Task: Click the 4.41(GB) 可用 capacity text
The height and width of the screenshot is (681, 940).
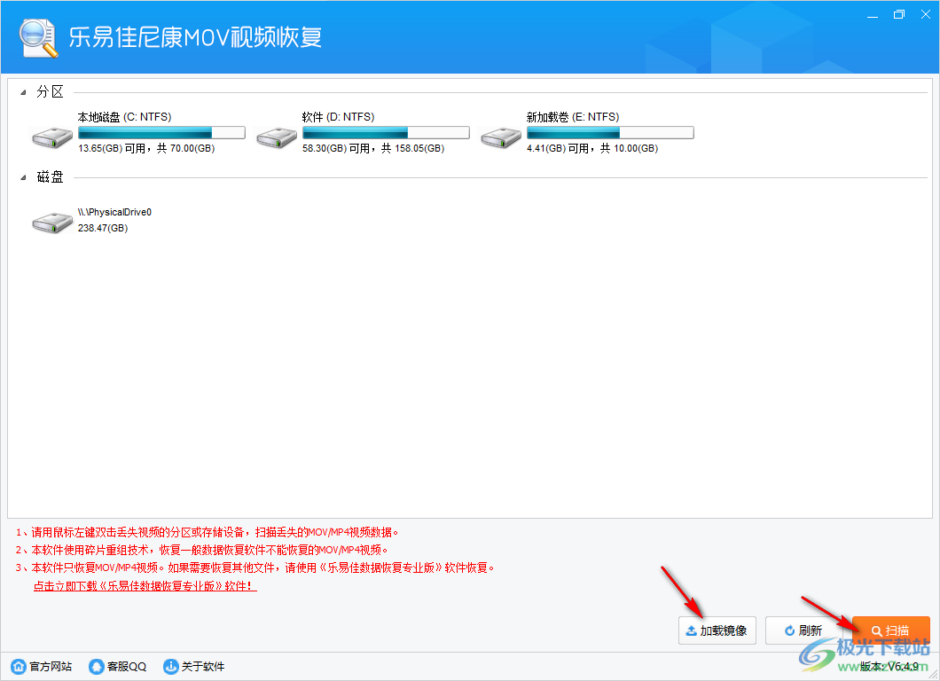Action: coord(592,148)
